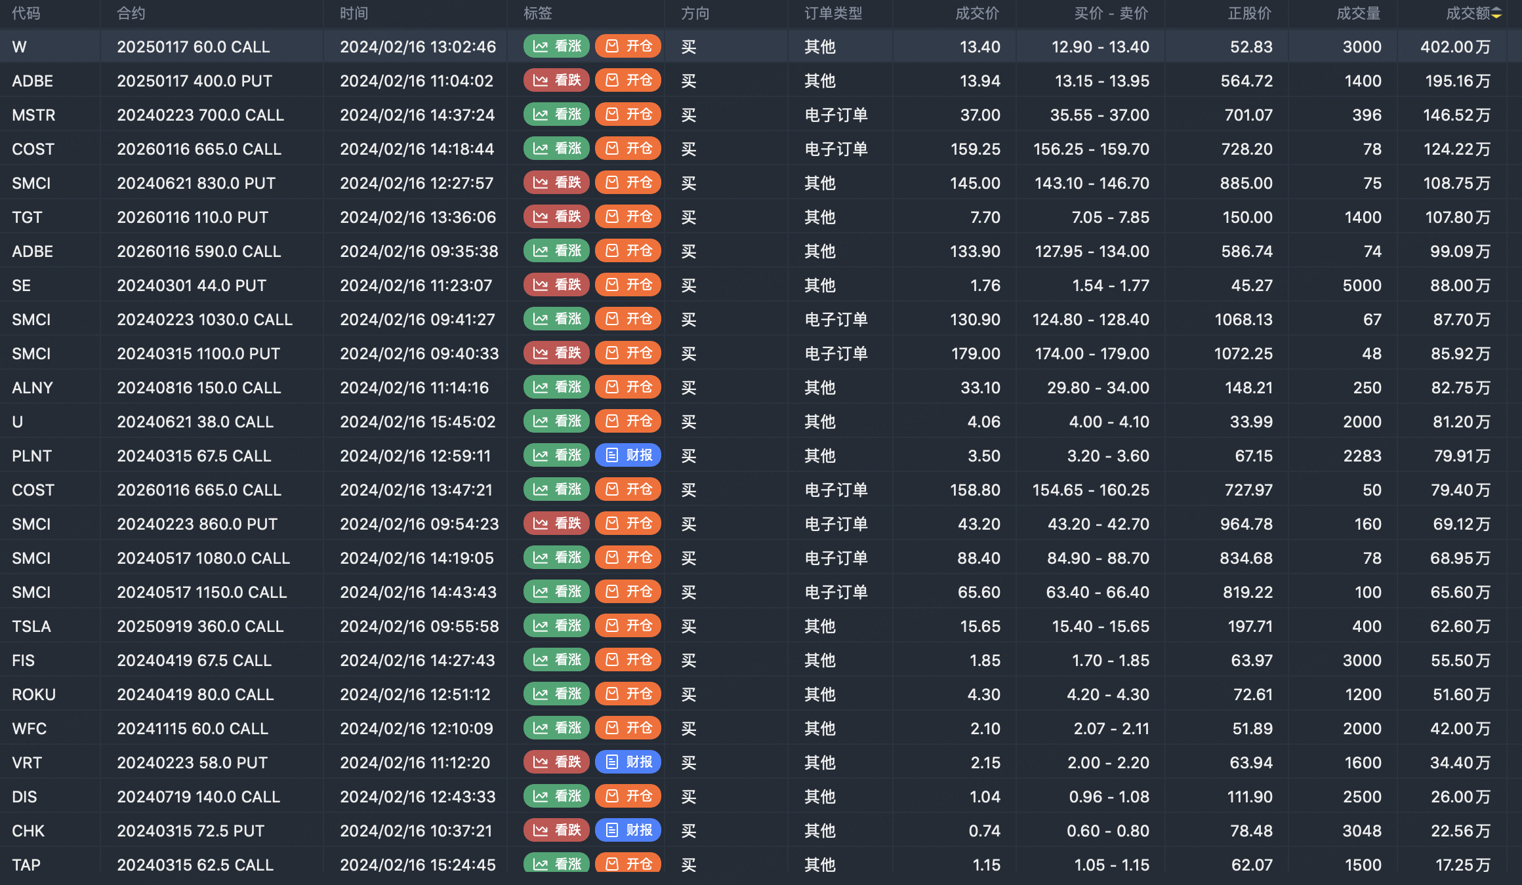Click the 看涨 tag on the W row

click(557, 47)
